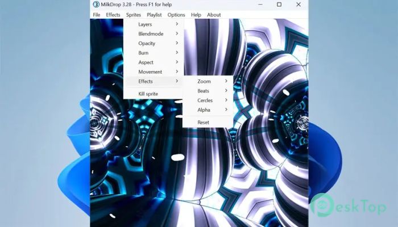Expand the Blendmode submenu
Screen dimensions: 398x227
[153, 33]
